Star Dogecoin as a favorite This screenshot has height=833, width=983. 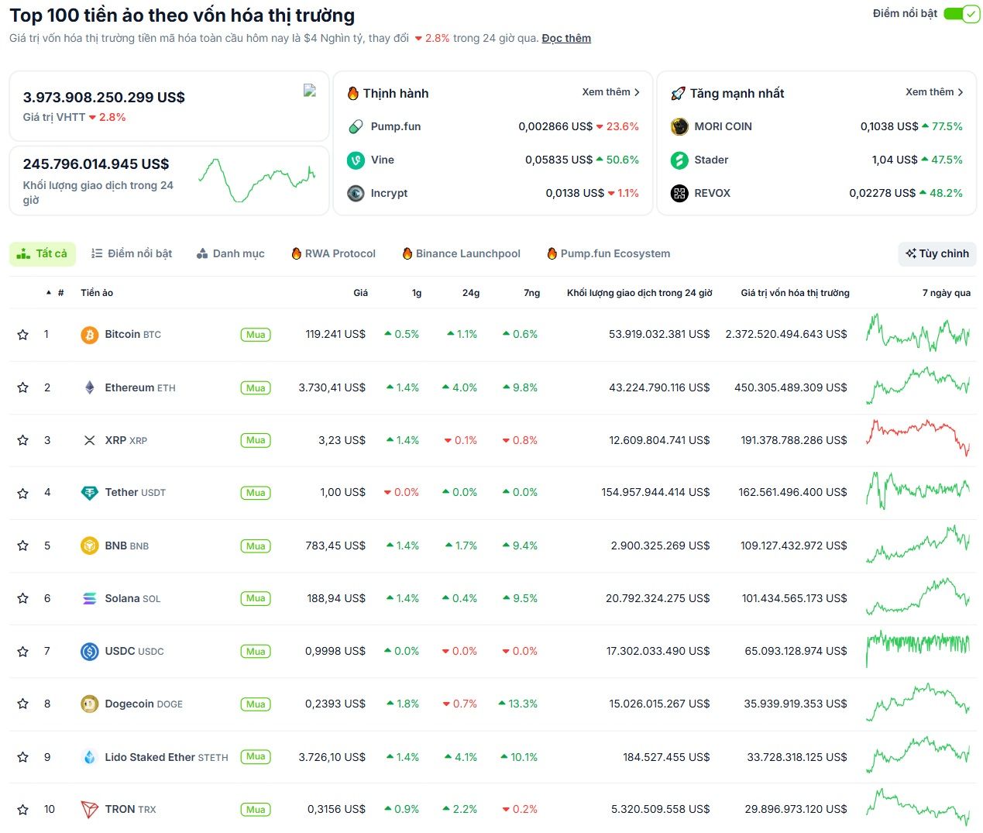point(23,704)
